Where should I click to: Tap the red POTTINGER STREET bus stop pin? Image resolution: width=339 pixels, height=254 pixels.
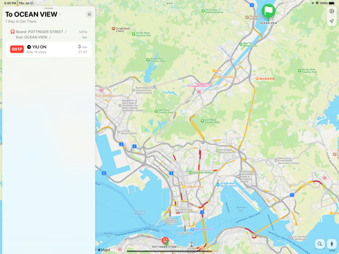165,240
